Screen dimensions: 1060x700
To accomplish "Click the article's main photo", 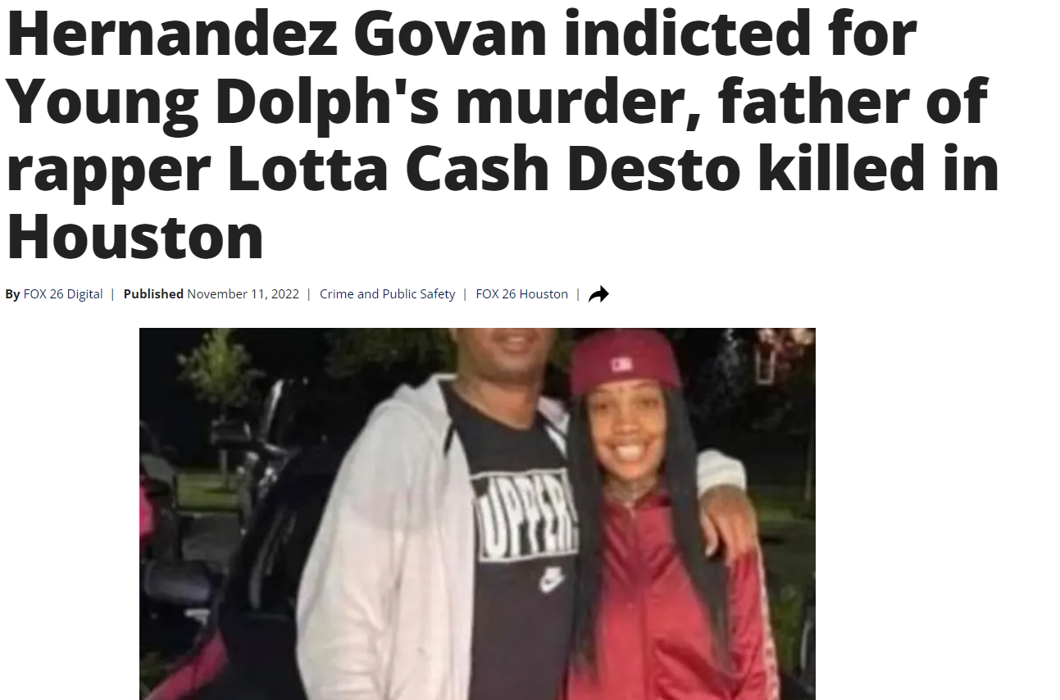I will pyautogui.click(x=477, y=514).
